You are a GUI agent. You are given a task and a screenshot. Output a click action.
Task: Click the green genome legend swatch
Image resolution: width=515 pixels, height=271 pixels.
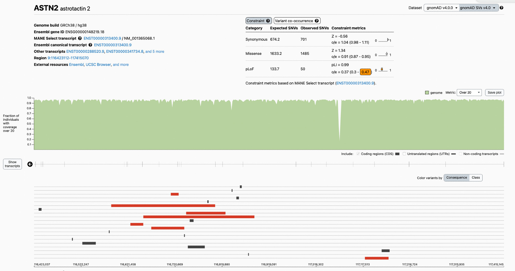pyautogui.click(x=427, y=93)
